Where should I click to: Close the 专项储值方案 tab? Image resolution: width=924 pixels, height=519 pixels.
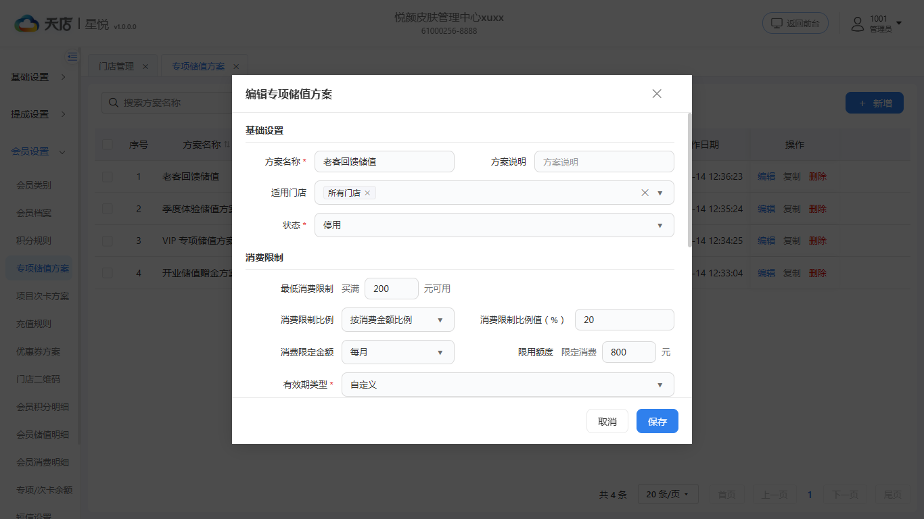point(236,67)
